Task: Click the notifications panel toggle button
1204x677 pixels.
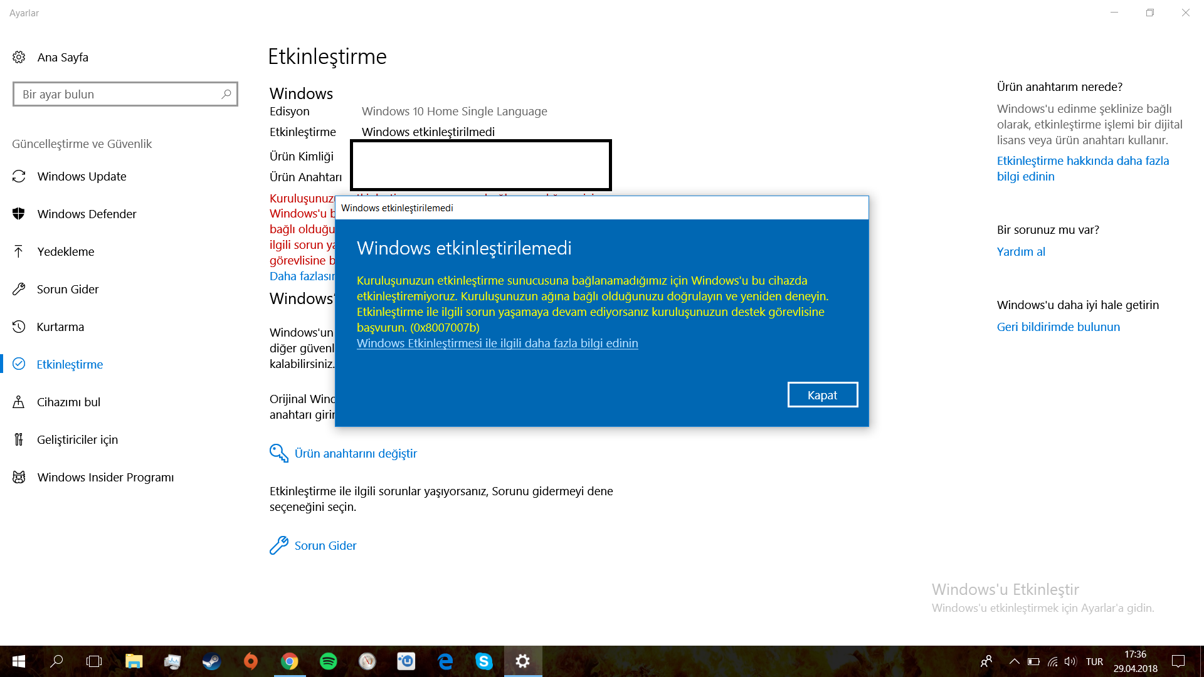Action: pyautogui.click(x=1180, y=661)
